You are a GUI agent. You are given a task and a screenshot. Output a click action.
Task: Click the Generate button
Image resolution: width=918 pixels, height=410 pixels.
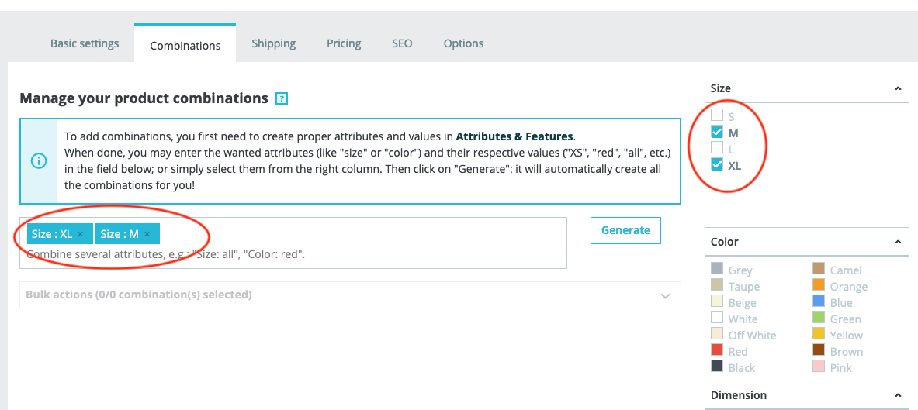625,230
